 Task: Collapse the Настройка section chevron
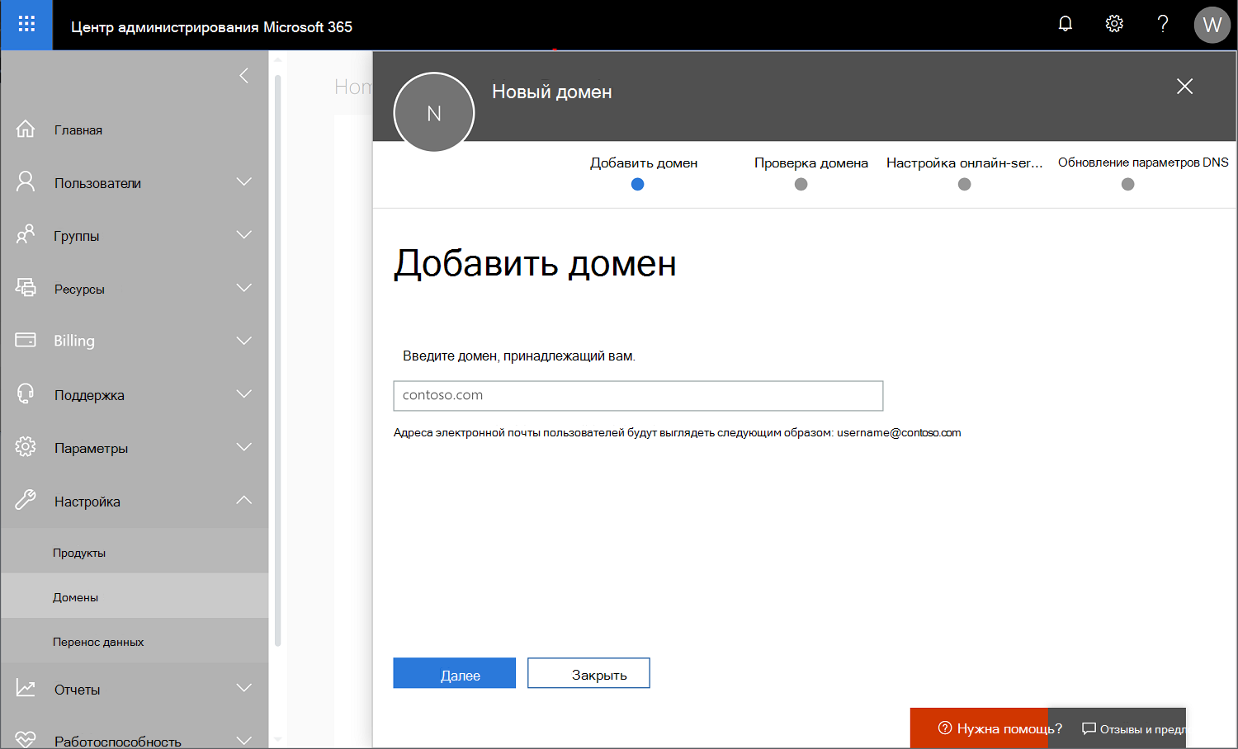[244, 500]
